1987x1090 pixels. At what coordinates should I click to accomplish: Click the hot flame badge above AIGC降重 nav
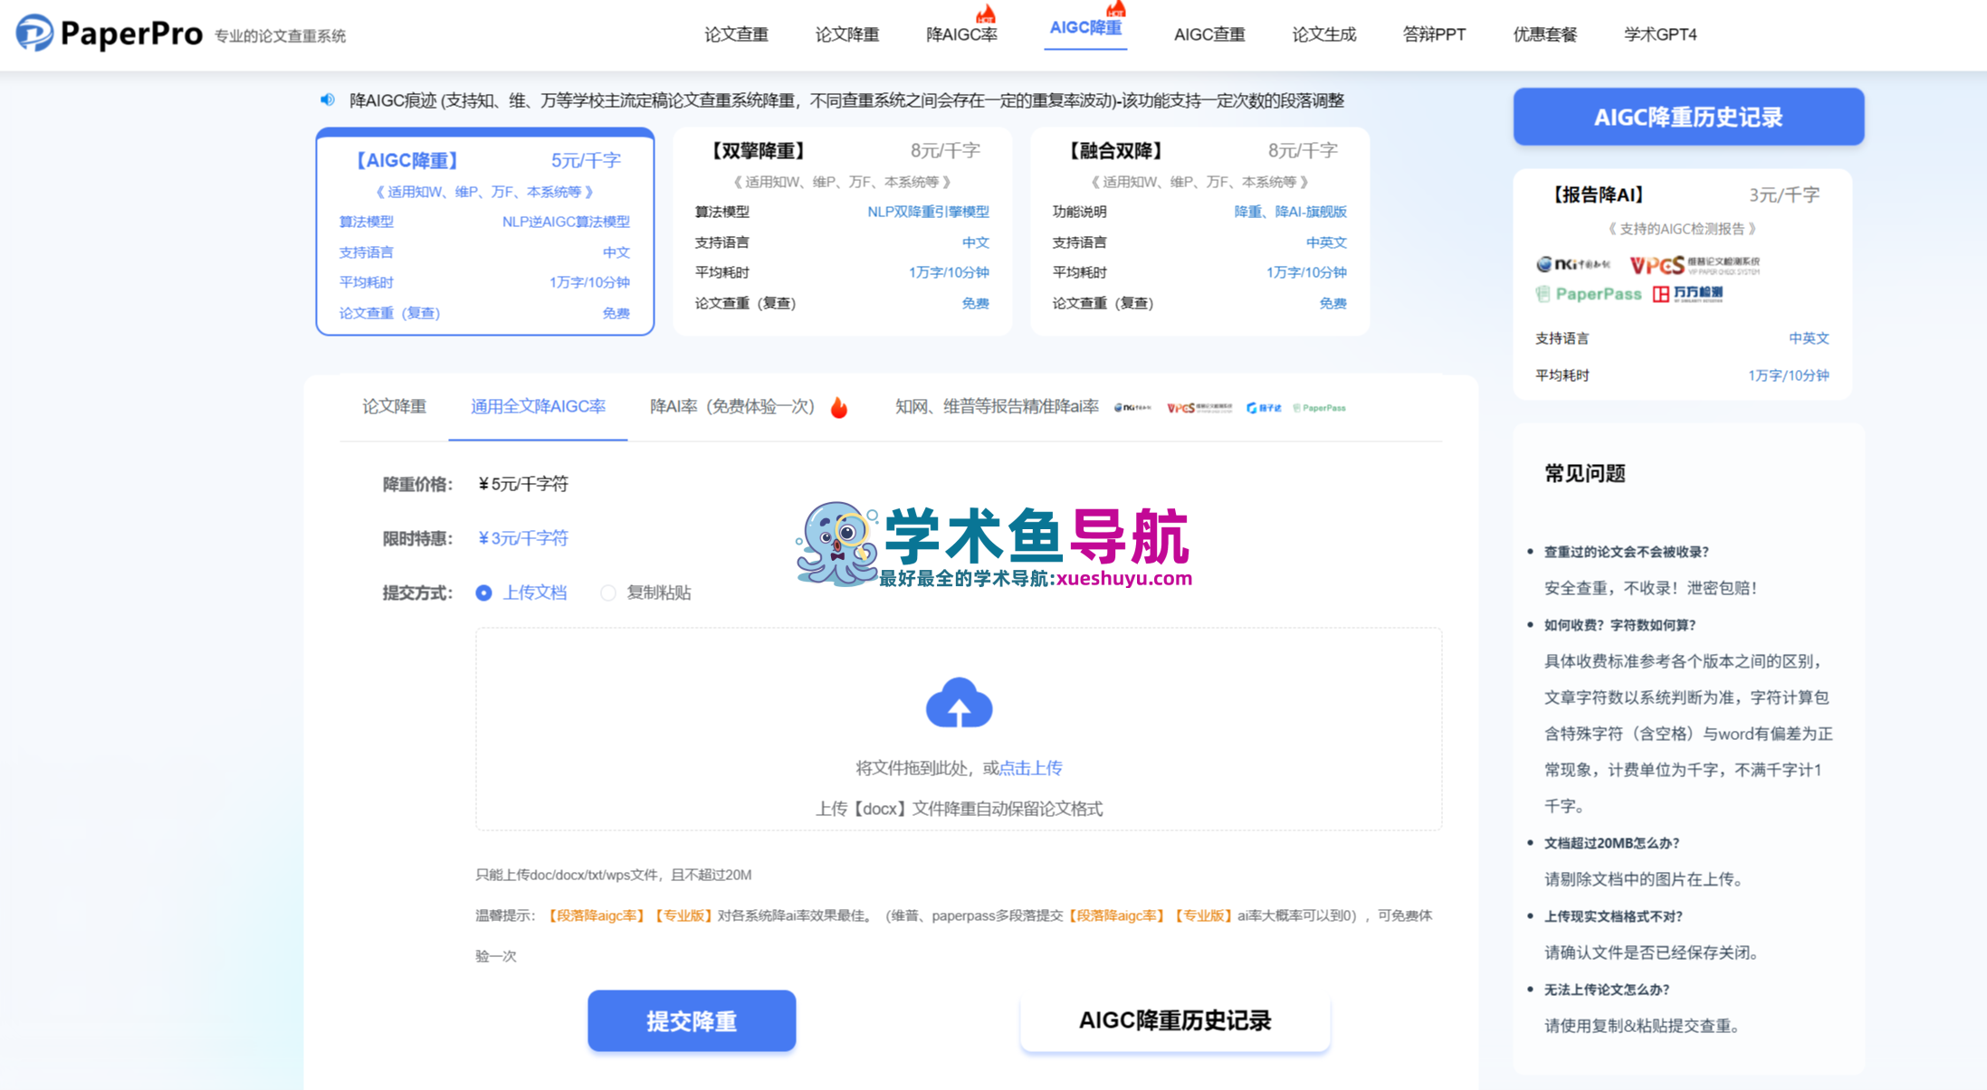point(1116,8)
